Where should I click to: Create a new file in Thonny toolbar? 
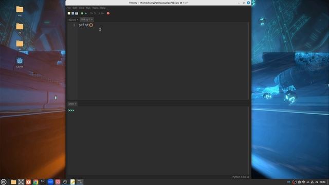pos(69,13)
